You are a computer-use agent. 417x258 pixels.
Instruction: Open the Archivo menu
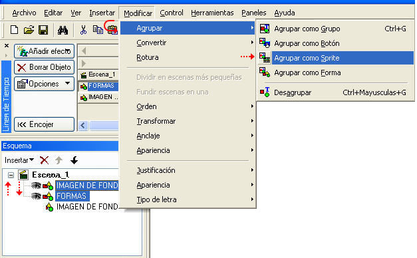24,13
